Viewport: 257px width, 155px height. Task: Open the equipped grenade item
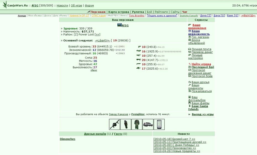(126, 125)
